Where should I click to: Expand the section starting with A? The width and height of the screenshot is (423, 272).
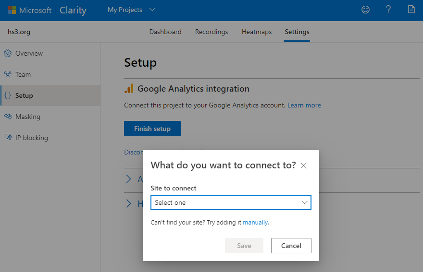coord(129,179)
